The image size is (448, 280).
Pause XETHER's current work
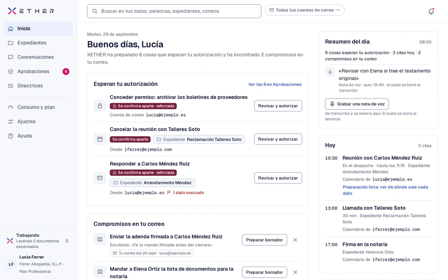pos(67,241)
